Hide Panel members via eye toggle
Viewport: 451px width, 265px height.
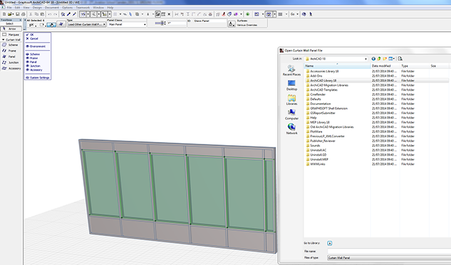pyautogui.click(x=28, y=62)
